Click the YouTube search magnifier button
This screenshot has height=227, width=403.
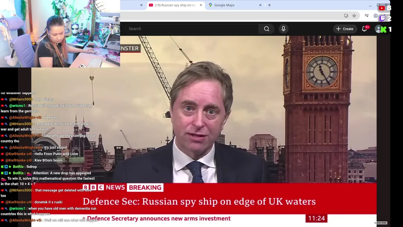(266, 29)
